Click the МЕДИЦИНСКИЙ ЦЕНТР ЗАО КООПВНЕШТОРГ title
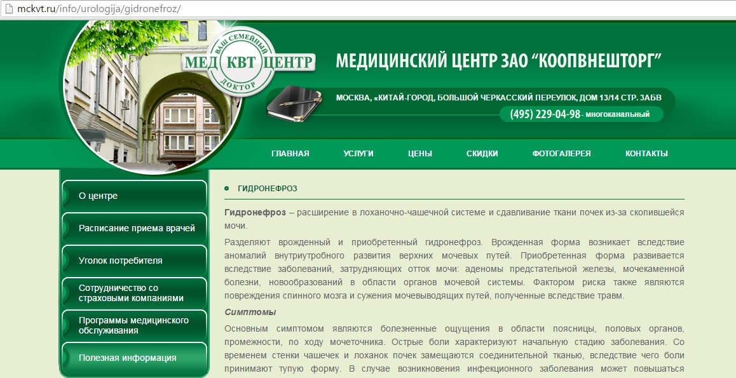 (498, 61)
